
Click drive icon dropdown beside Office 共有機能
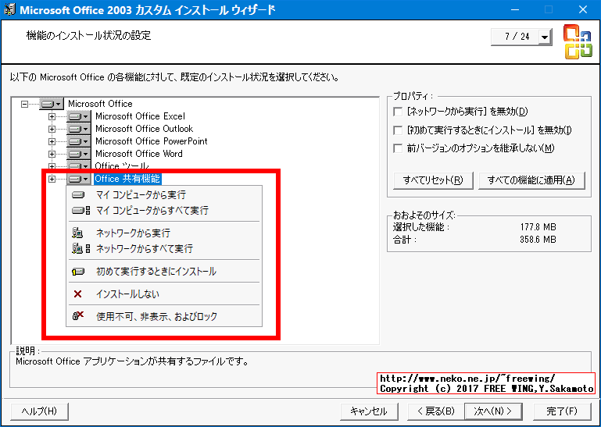click(79, 179)
